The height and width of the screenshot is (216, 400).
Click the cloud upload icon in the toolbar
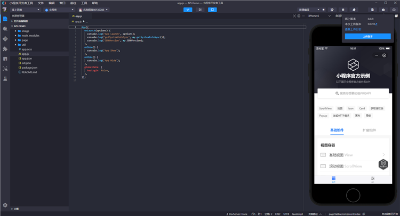(x=383, y=10)
